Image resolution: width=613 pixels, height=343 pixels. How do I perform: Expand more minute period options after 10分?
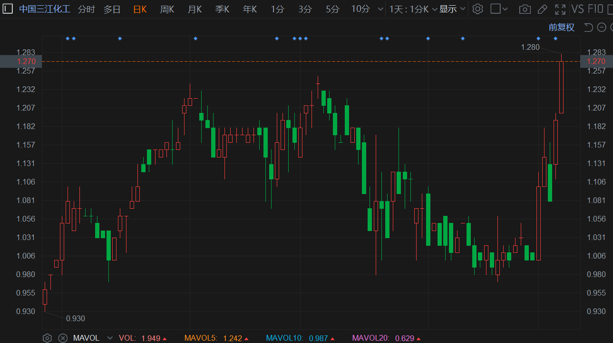pyautogui.click(x=380, y=9)
